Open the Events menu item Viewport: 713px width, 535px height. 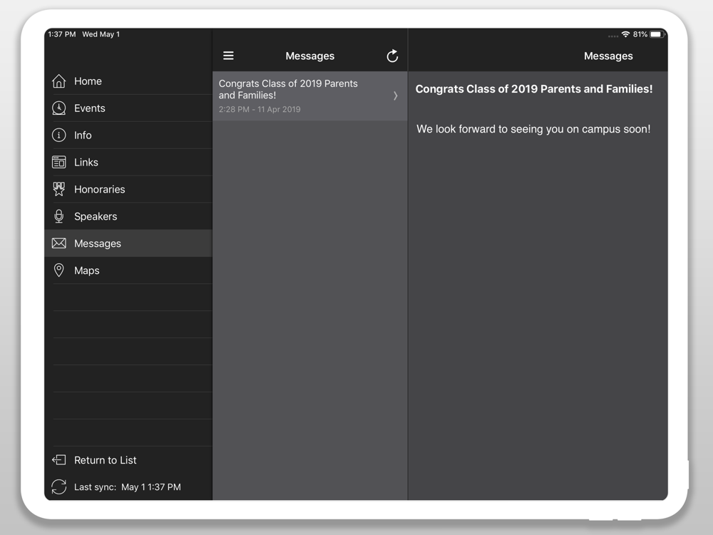(x=90, y=108)
